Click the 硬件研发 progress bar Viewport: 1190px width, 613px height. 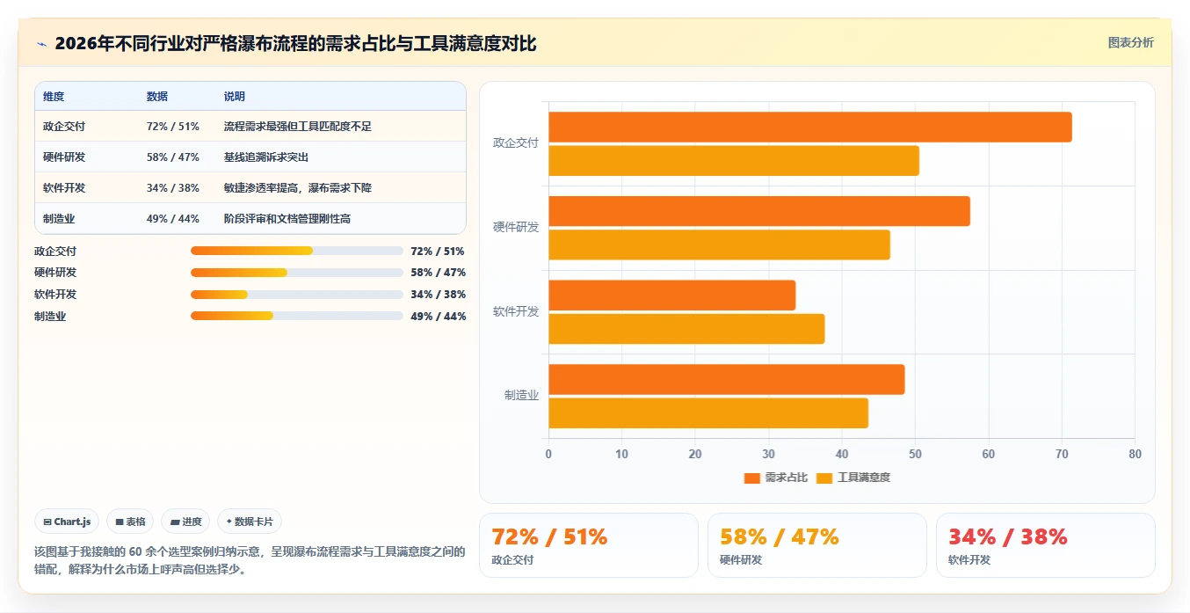(297, 273)
